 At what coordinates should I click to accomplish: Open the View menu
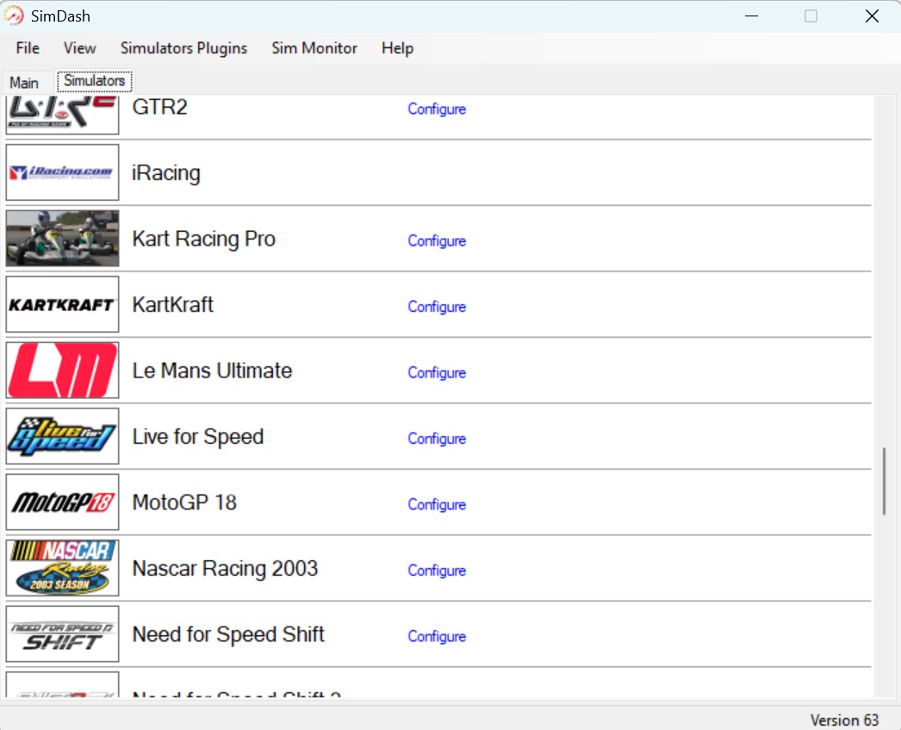click(80, 48)
